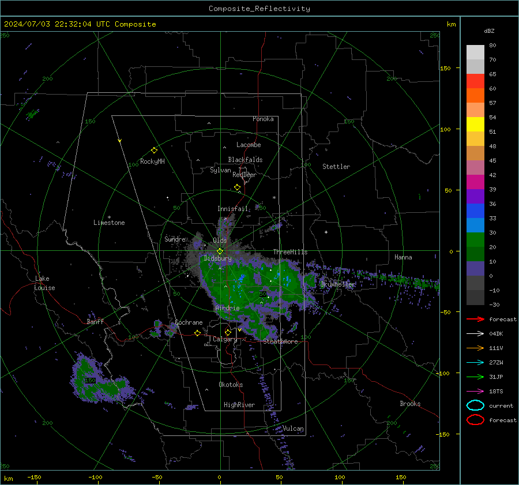The width and height of the screenshot is (519, 485).
Task: Click the Lacombe town label
Action: pyautogui.click(x=249, y=145)
